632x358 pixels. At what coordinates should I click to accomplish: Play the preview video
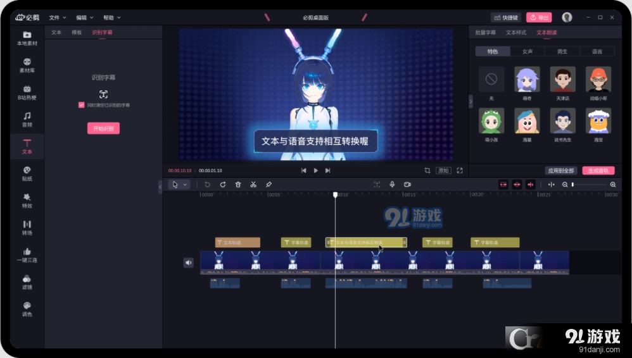[x=315, y=170]
